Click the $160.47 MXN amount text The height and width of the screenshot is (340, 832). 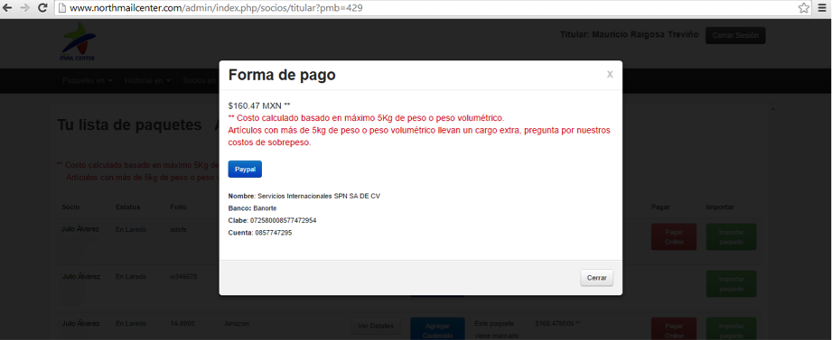(259, 106)
